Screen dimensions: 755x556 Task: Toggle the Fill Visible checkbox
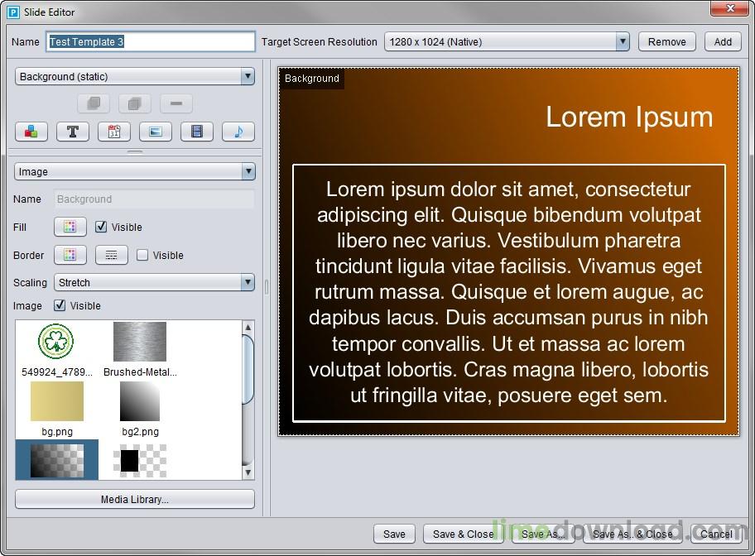coord(101,227)
